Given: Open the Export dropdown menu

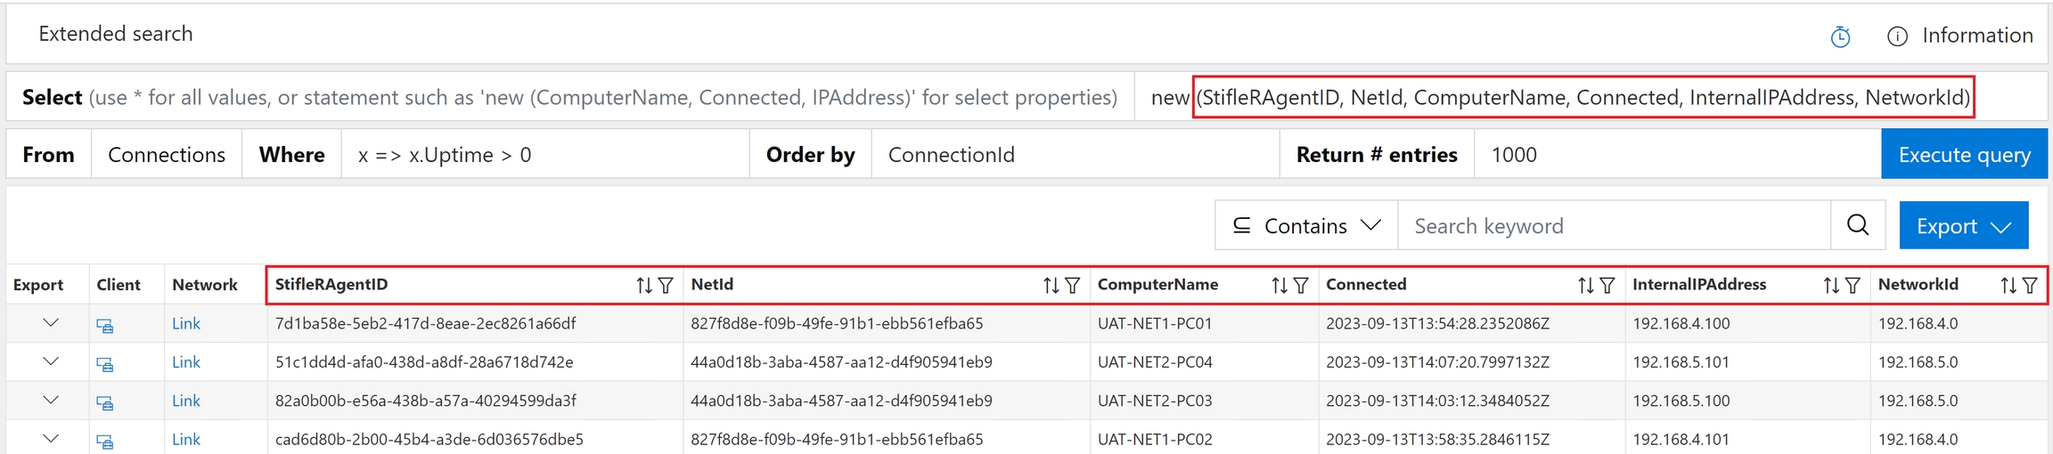Looking at the screenshot, I should click(1963, 226).
